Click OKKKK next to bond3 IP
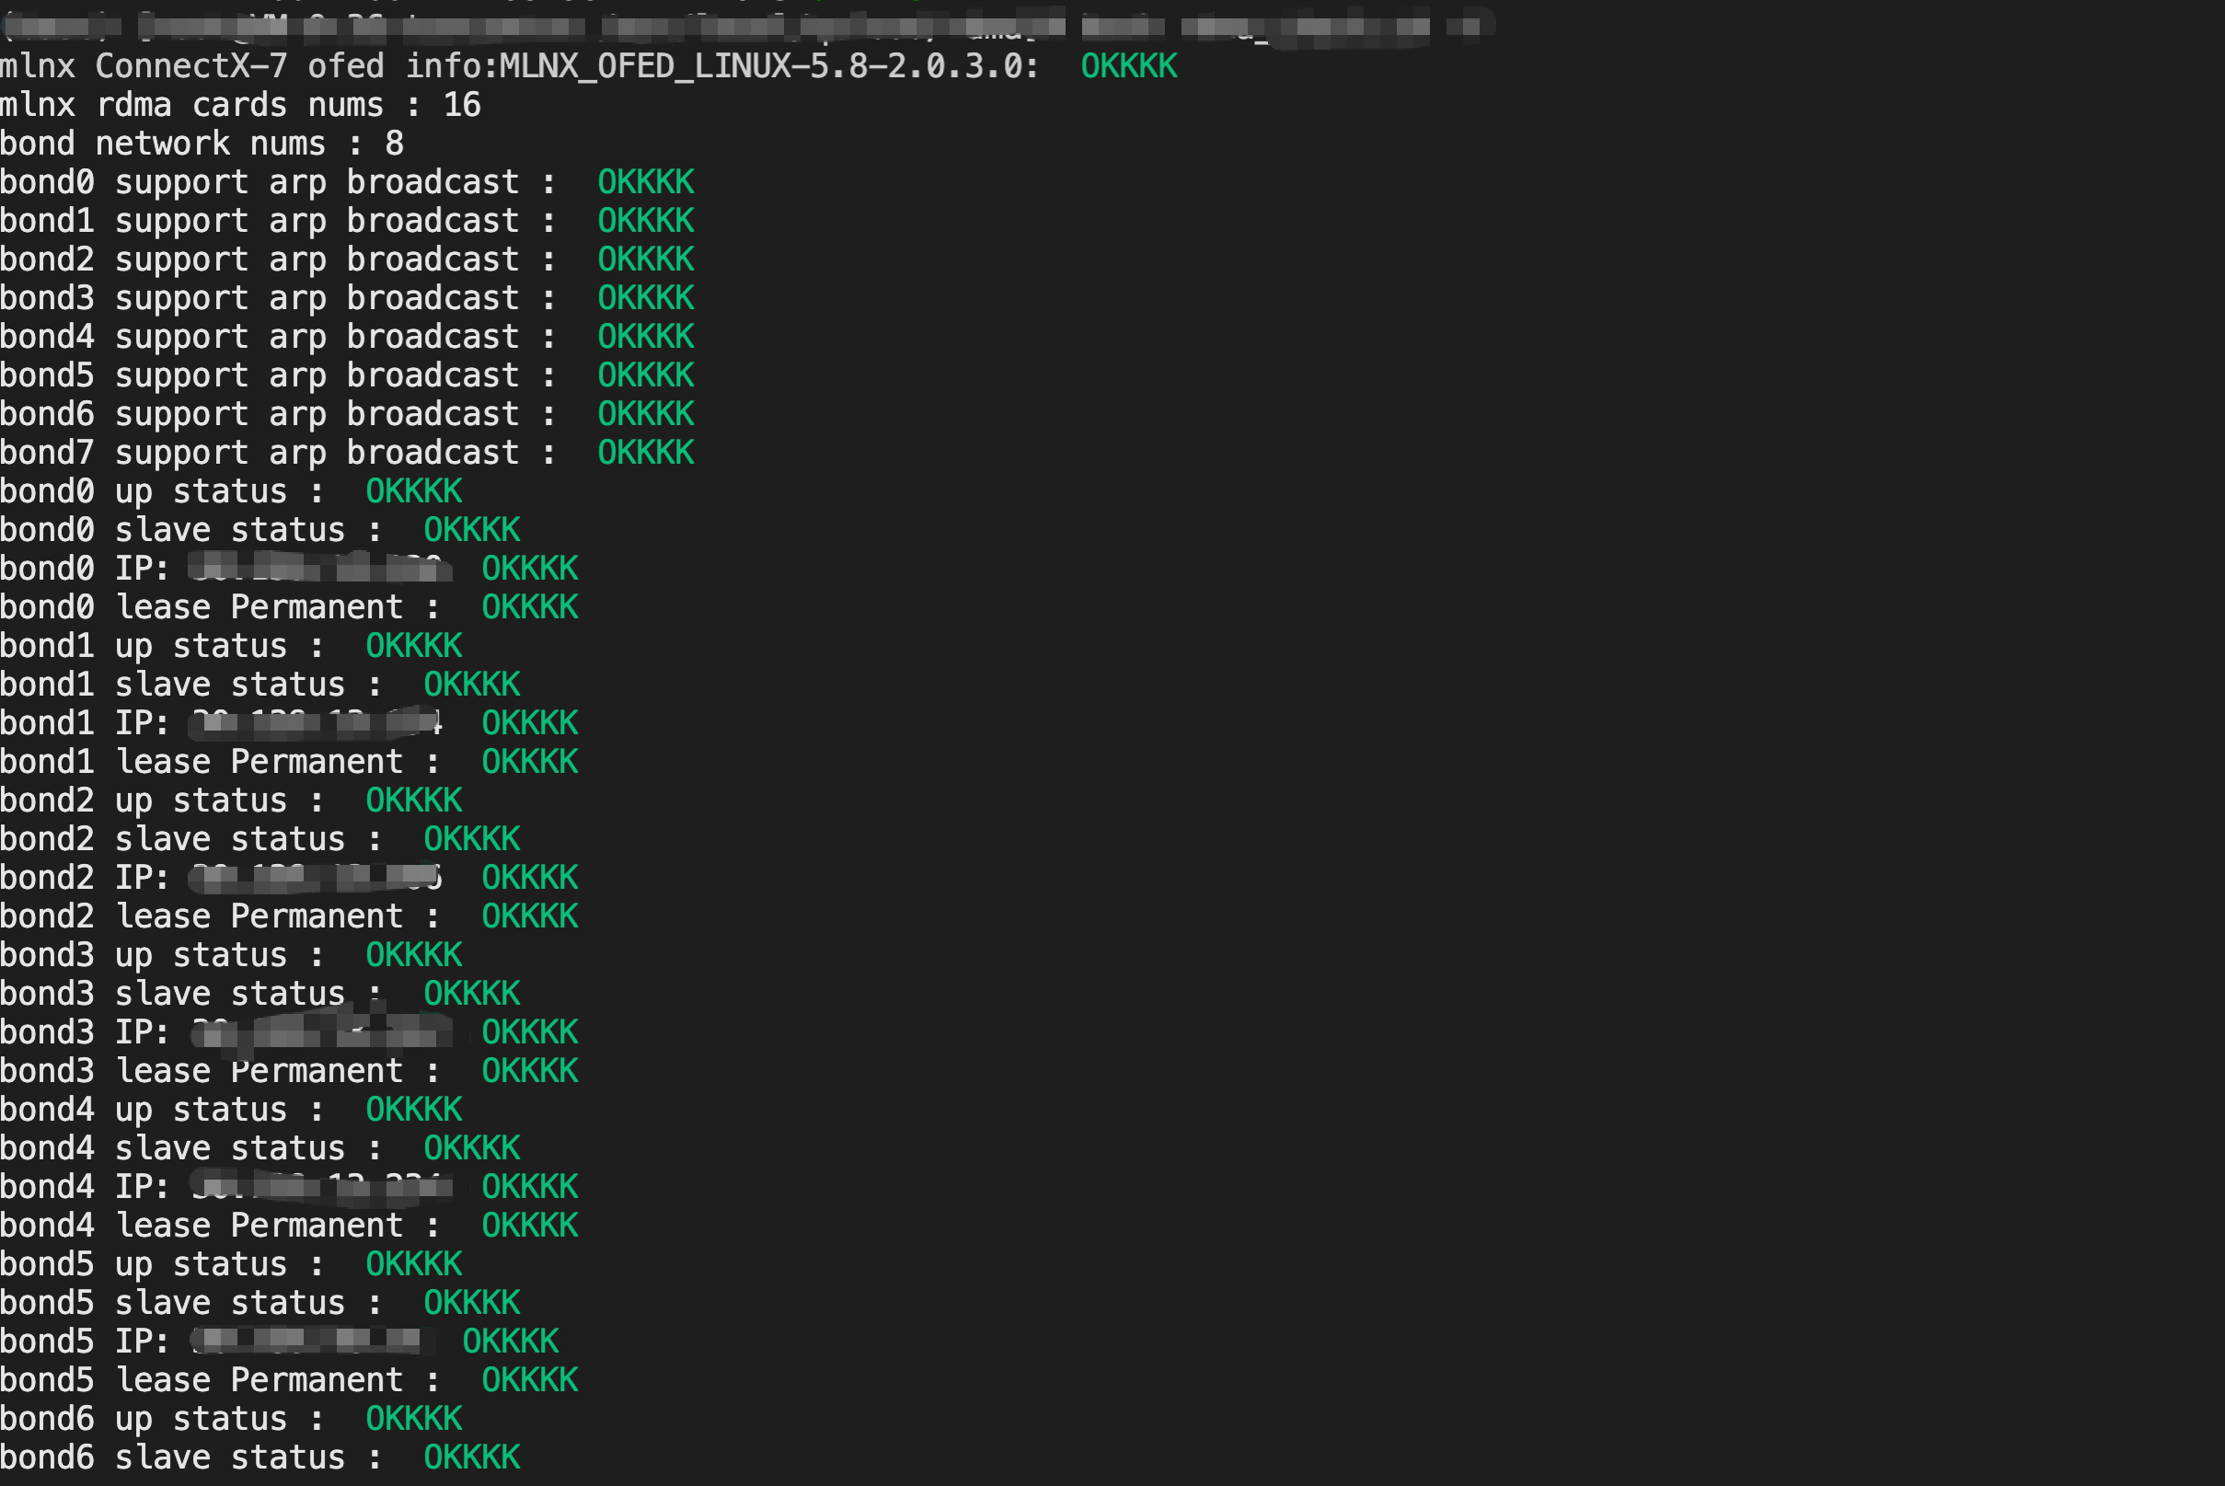 pos(529,1033)
